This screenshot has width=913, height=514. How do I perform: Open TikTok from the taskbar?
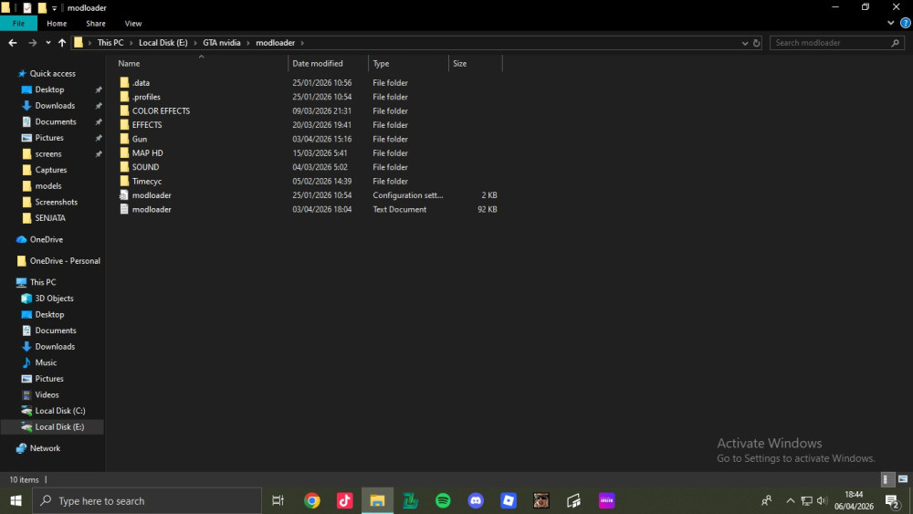345,500
